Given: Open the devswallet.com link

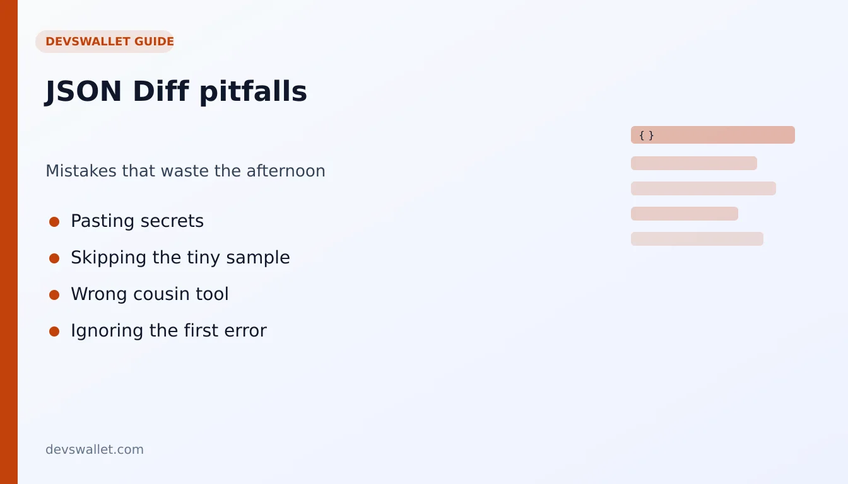Looking at the screenshot, I should point(95,449).
